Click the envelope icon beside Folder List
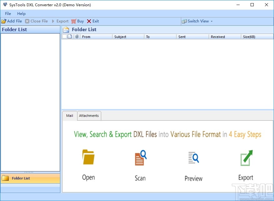Screen dimensions: 274x201 (x=66, y=30)
